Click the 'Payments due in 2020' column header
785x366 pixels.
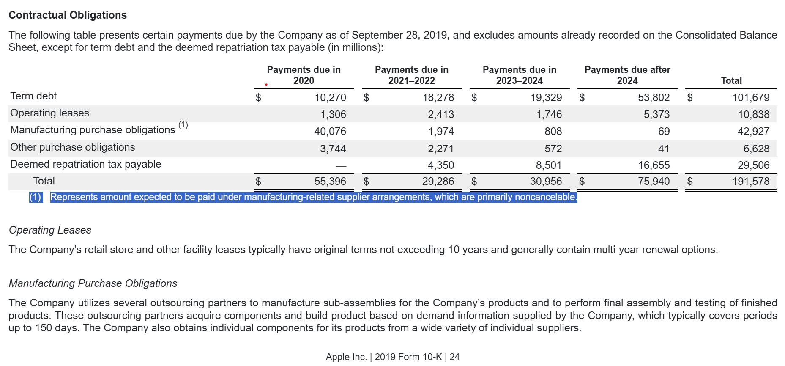304,75
